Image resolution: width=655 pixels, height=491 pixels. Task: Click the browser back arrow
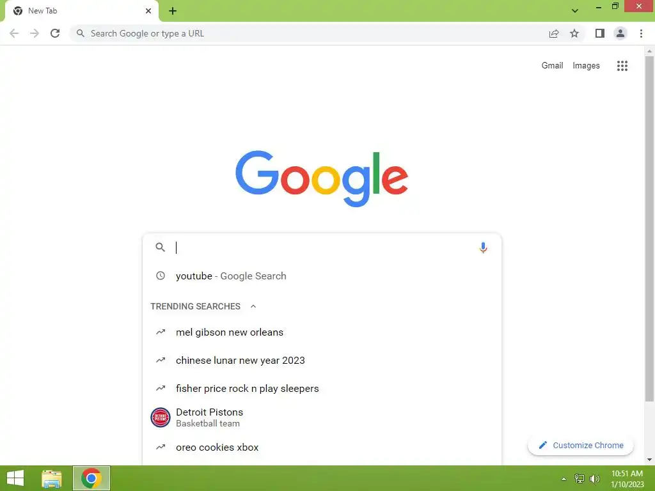[x=14, y=33]
